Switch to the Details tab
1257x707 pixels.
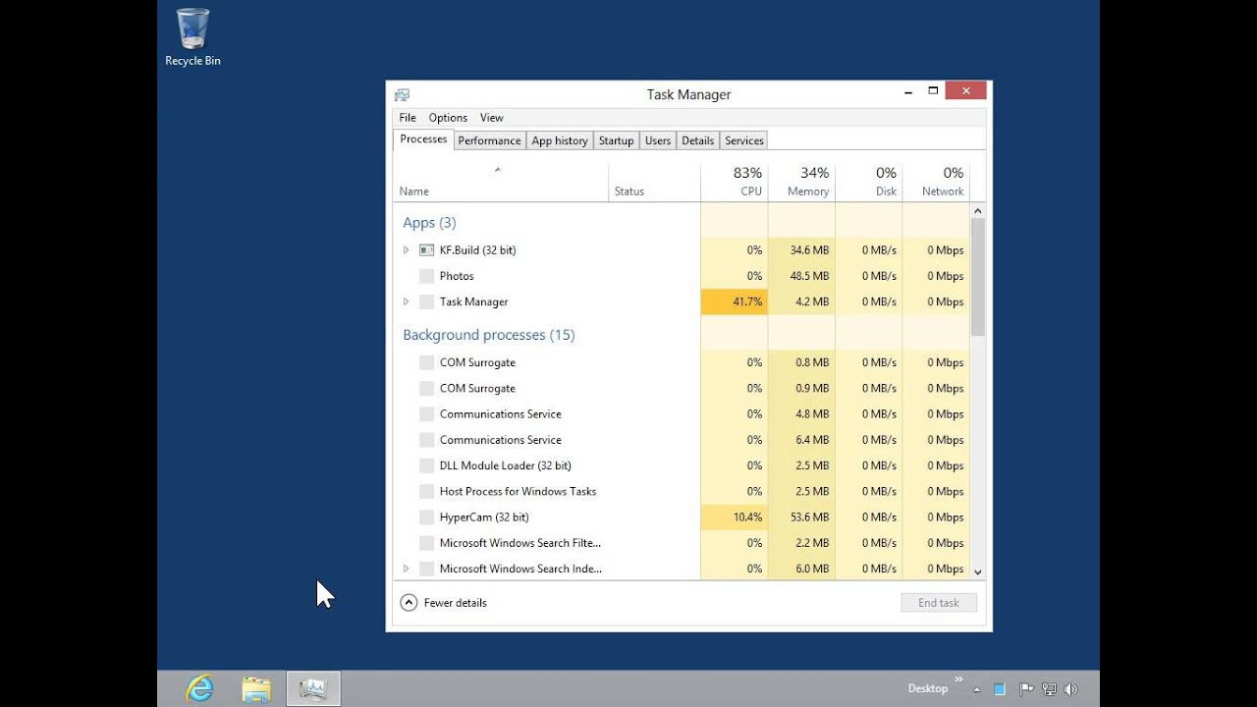698,140
